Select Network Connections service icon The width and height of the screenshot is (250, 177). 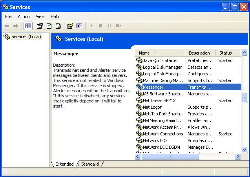tap(139, 134)
